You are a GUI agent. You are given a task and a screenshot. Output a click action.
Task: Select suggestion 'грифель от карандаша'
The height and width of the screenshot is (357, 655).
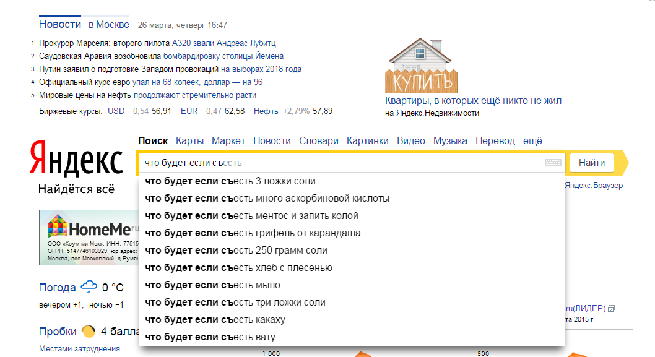(352, 233)
